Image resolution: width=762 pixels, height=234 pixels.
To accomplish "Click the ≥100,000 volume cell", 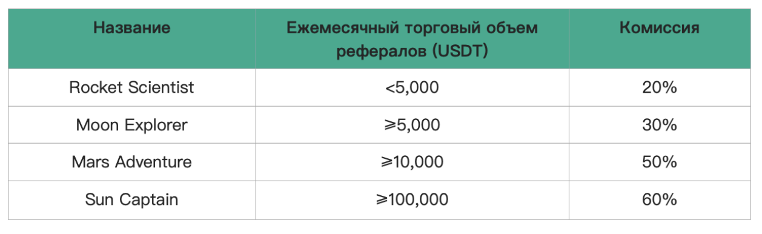I will click(x=412, y=199).
